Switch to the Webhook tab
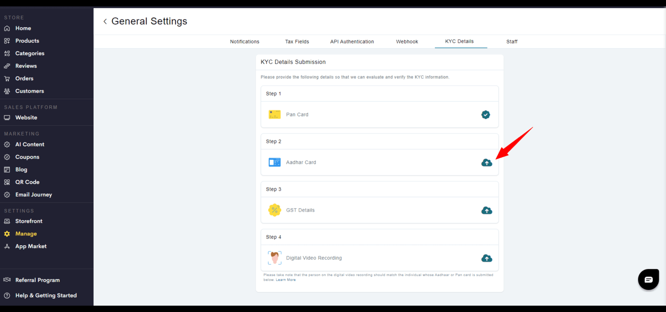The width and height of the screenshot is (666, 312). [x=407, y=41]
